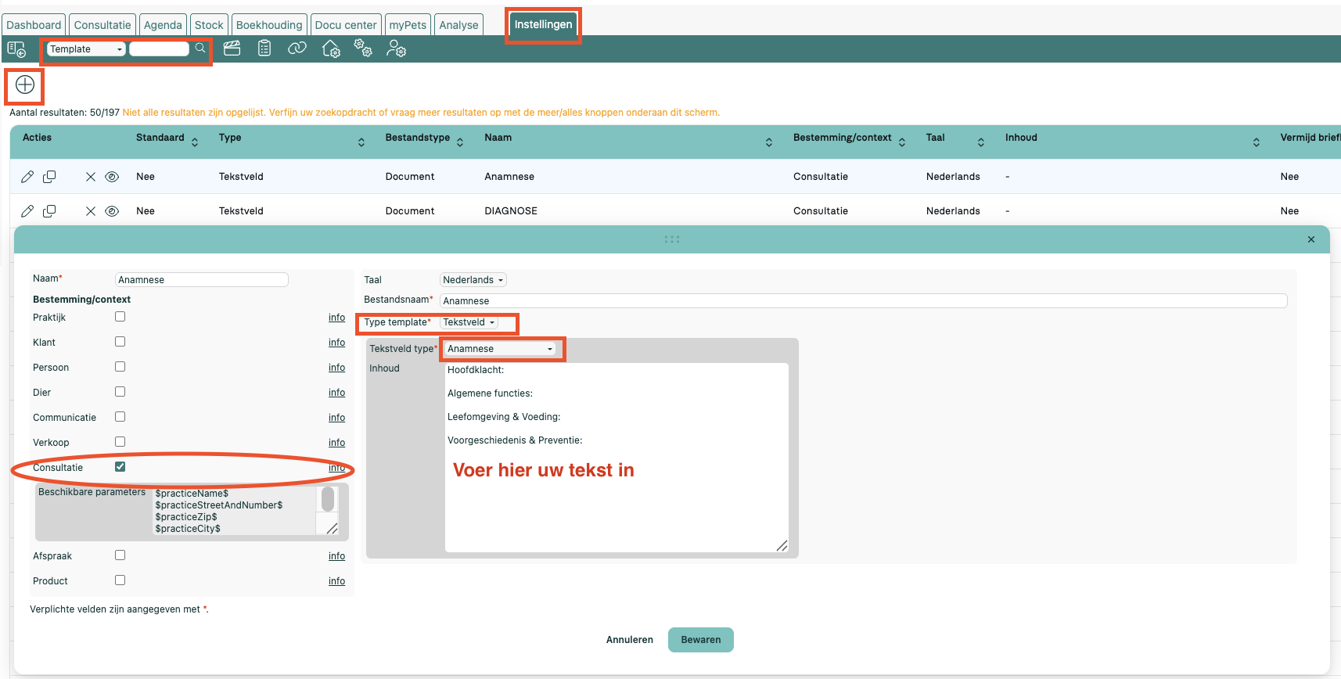The width and height of the screenshot is (1341, 679).
Task: Switch to the Stock tab
Action: click(209, 25)
